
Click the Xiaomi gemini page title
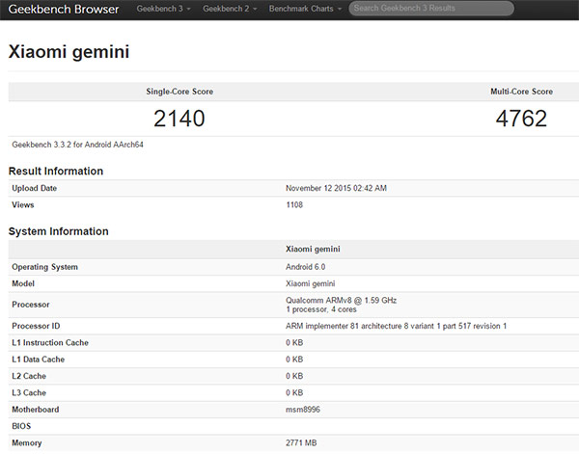pyautogui.click(x=69, y=51)
